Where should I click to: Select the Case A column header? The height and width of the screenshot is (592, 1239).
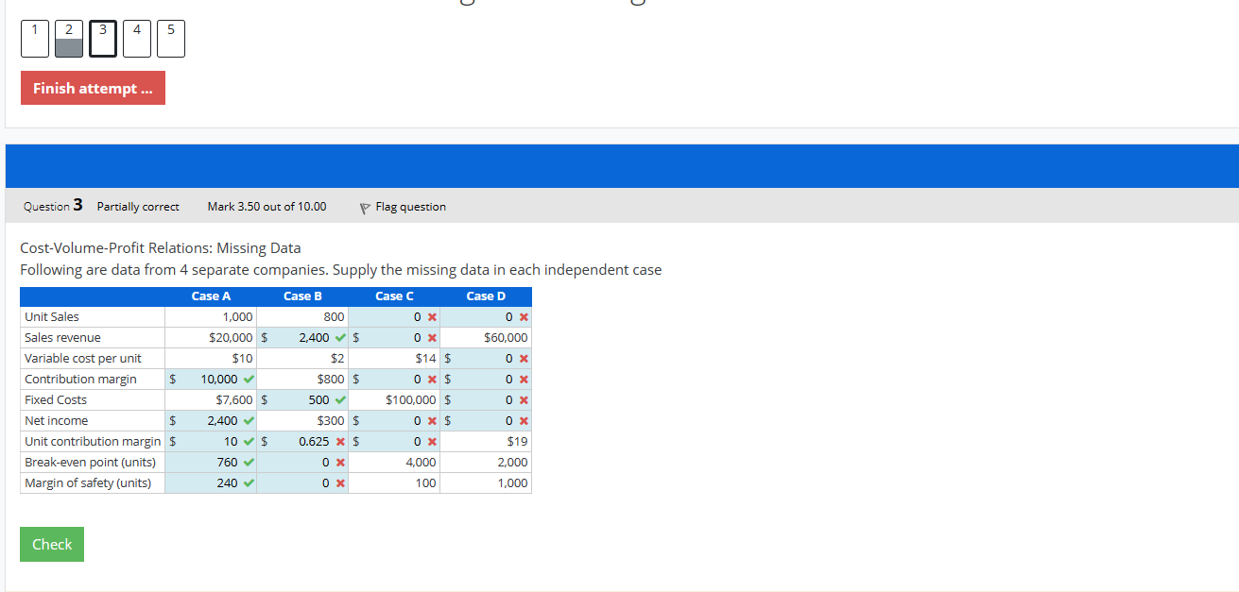[211, 296]
